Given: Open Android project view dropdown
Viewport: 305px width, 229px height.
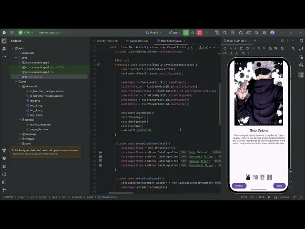Looking at the screenshot, I should click(18, 41).
